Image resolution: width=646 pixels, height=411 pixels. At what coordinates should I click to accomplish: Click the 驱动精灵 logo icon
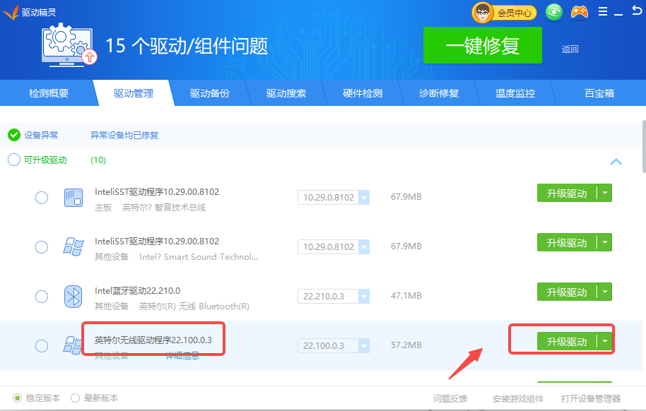point(11,12)
